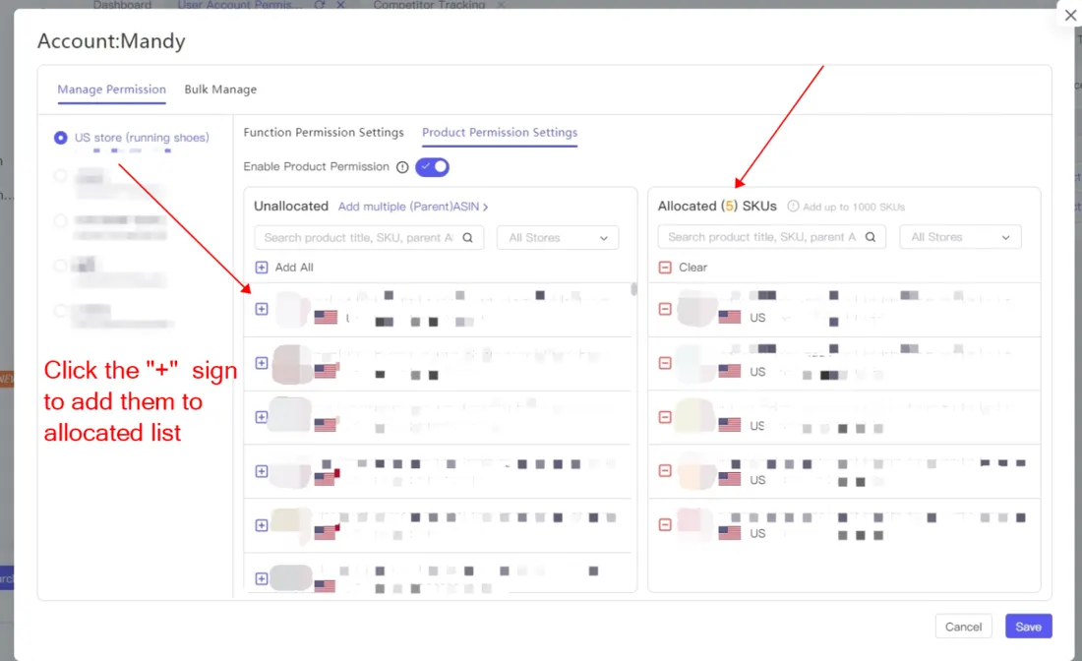Remove the fourth allocated SKU with minus icon

(x=665, y=470)
